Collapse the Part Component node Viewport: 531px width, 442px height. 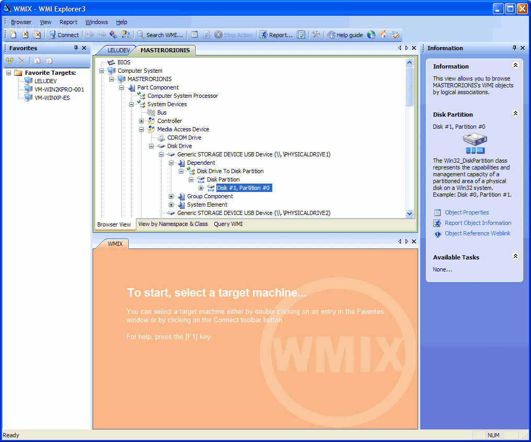(121, 87)
